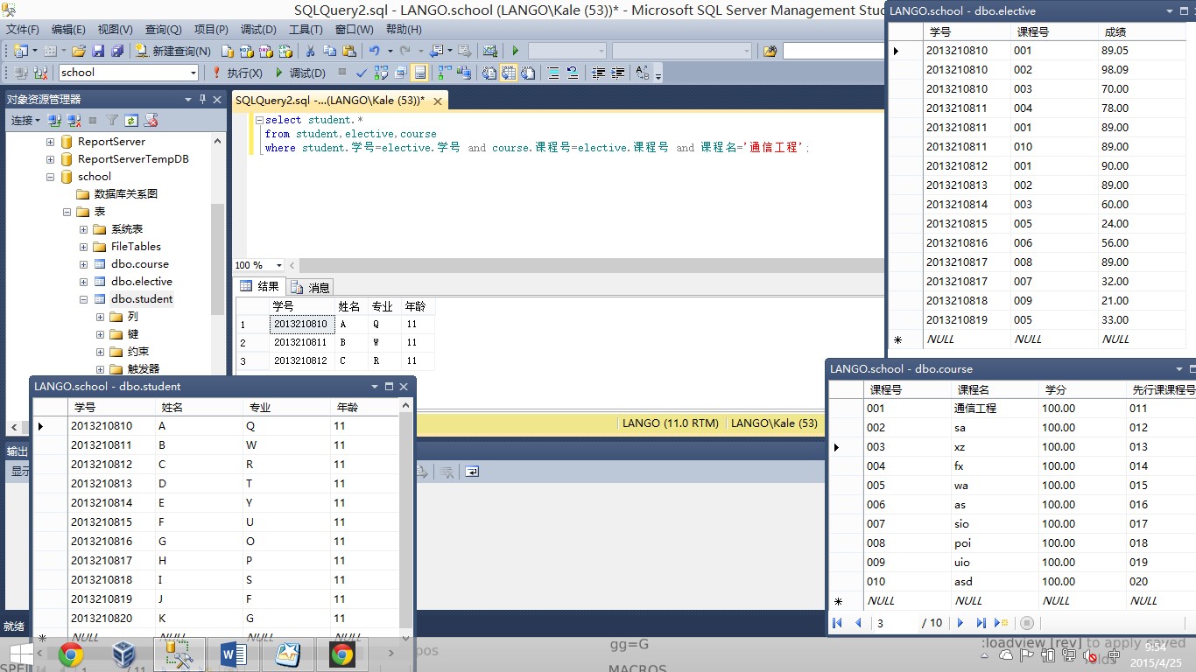The height and width of the screenshot is (672, 1196).
Task: Click the 98.09 grade cell in dbo.elective
Action: pyautogui.click(x=1142, y=70)
